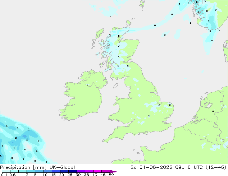Click the 'Precipitation [mm]' title text
Image resolution: width=228 pixels, height=176 pixels.
23,167
